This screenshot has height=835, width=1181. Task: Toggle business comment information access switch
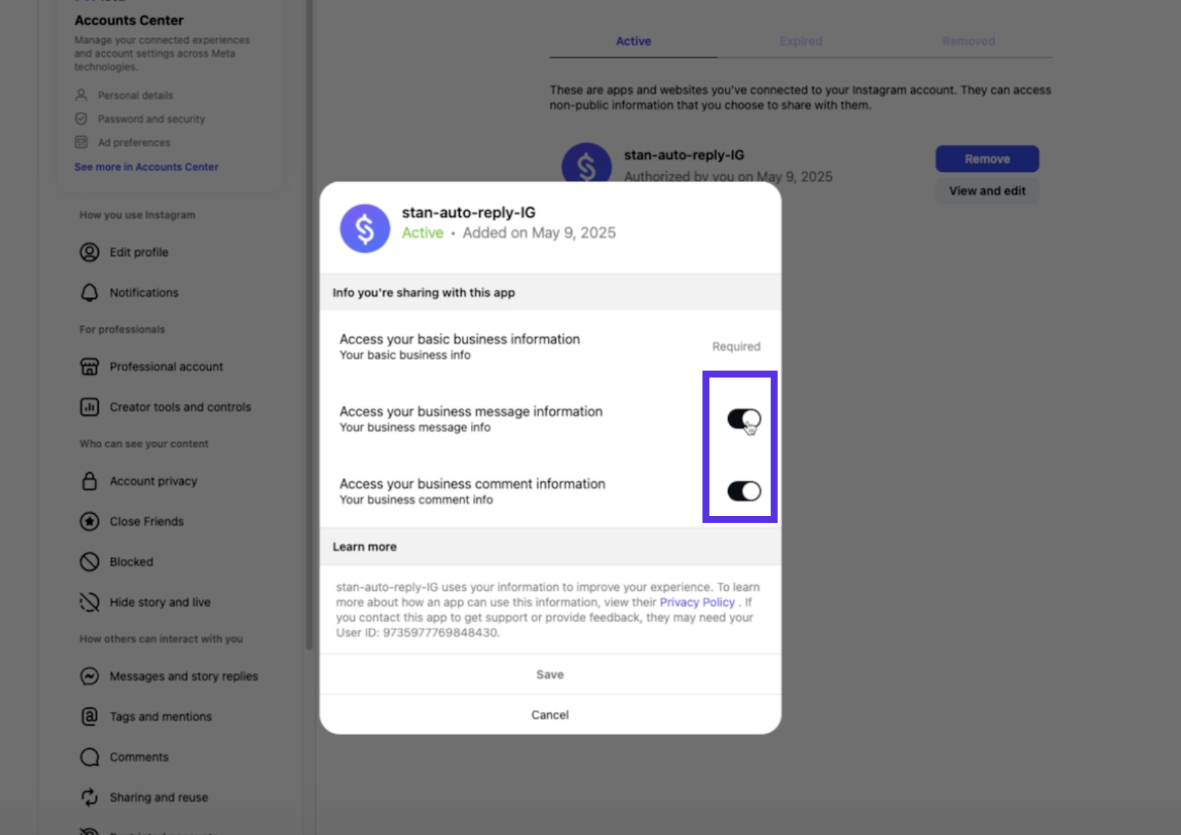pyautogui.click(x=744, y=492)
